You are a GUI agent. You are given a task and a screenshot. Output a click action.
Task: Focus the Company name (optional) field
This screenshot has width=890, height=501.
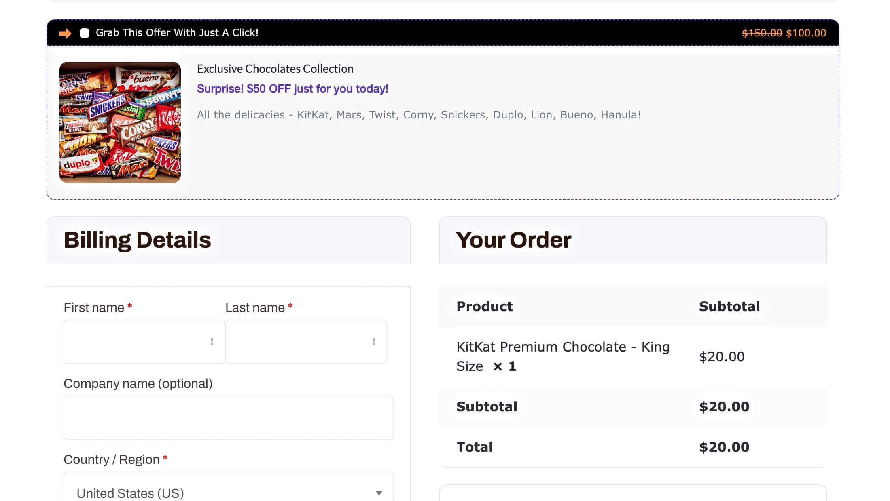click(x=228, y=418)
